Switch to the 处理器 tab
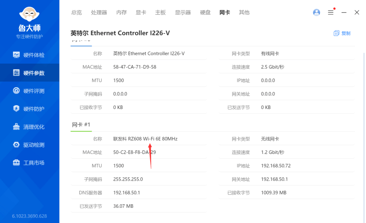 (x=99, y=12)
